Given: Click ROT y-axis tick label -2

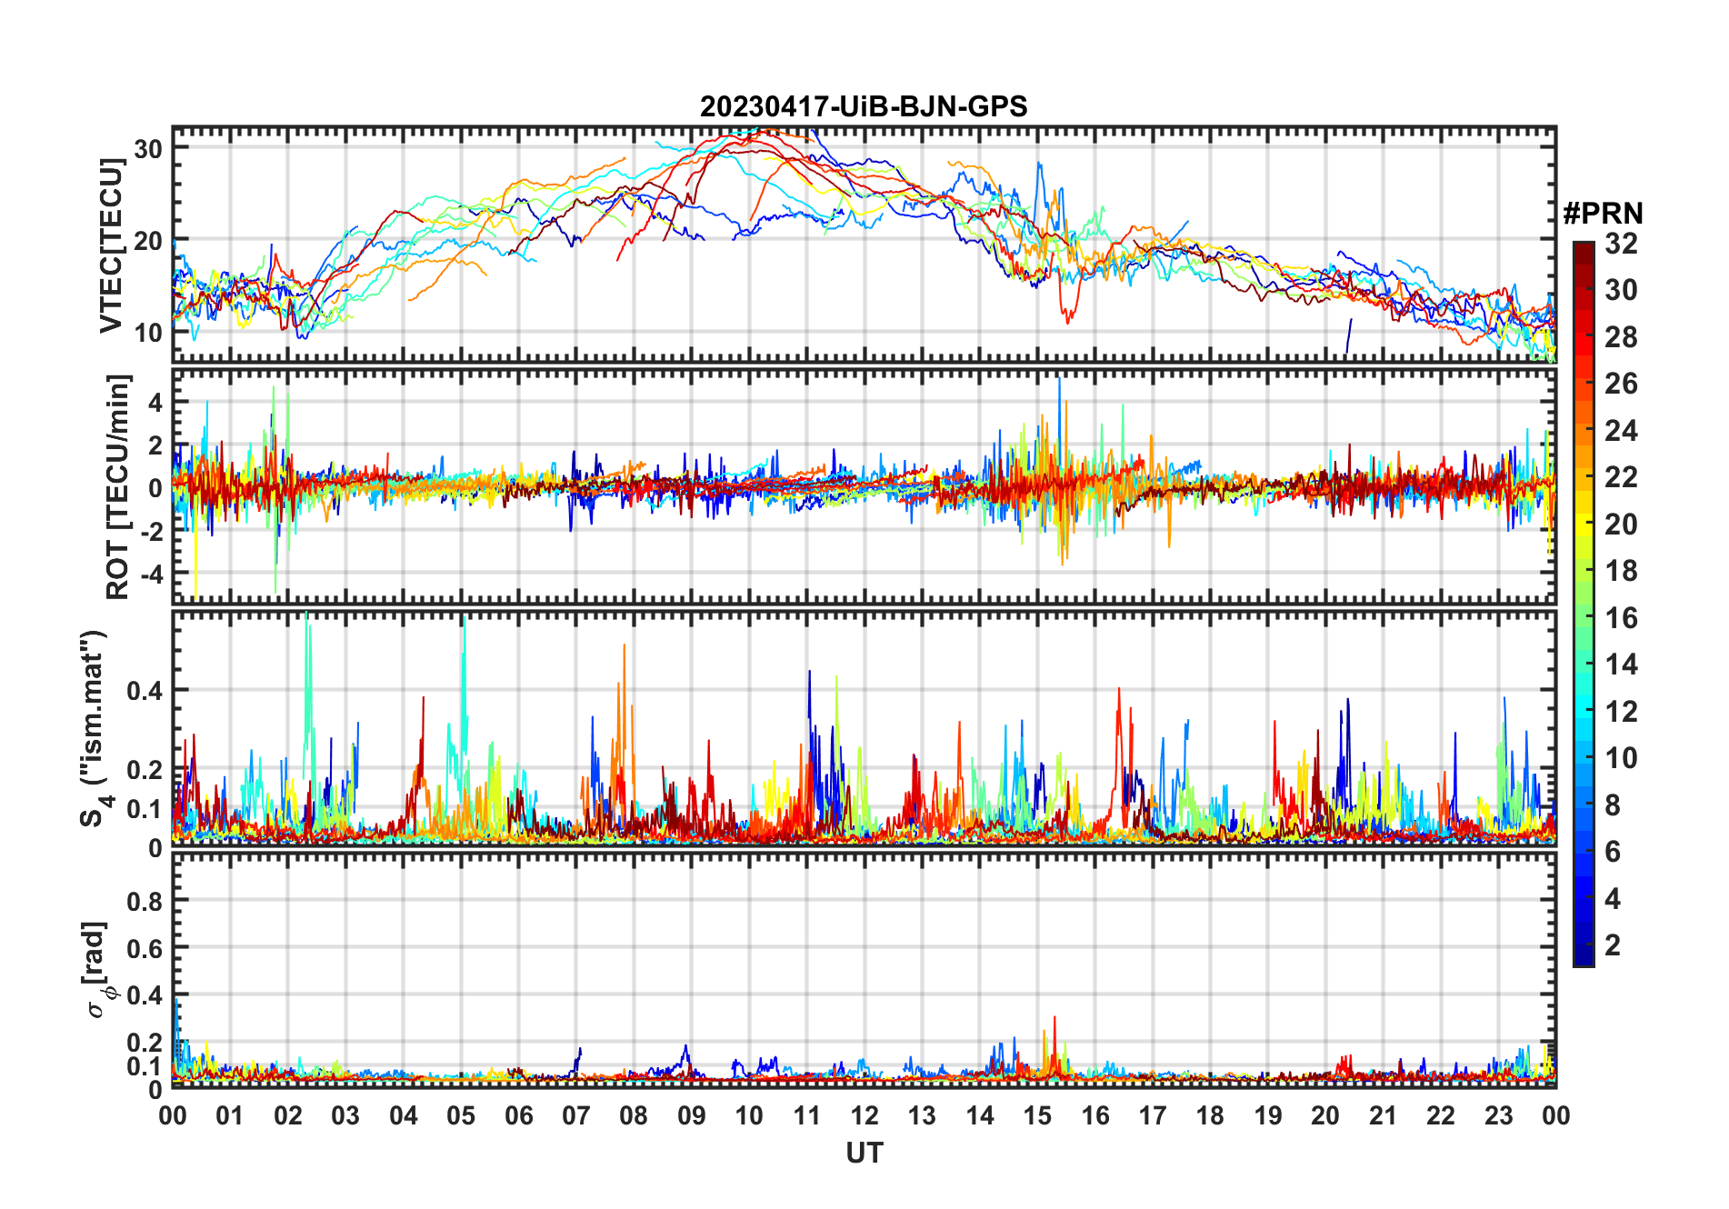Looking at the screenshot, I should point(152,531).
